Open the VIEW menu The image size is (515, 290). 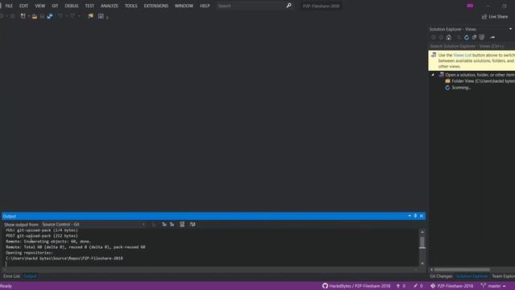(x=40, y=6)
